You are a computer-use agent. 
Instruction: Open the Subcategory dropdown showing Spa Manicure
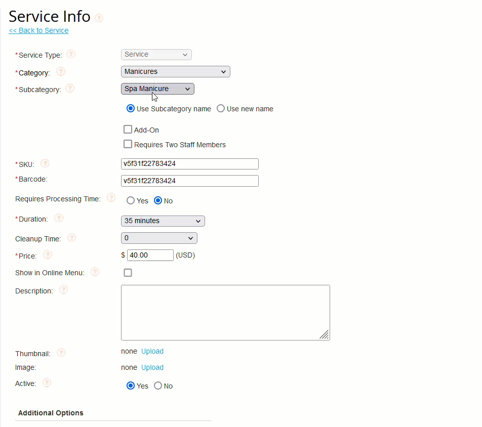pyautogui.click(x=157, y=89)
